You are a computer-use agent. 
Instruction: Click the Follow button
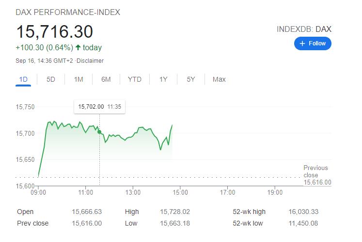pyautogui.click(x=313, y=43)
